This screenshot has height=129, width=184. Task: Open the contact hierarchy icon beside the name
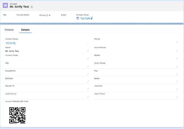coord(32,7)
